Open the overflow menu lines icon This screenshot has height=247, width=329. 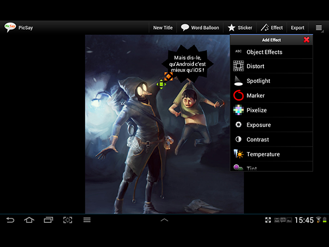click(x=319, y=28)
